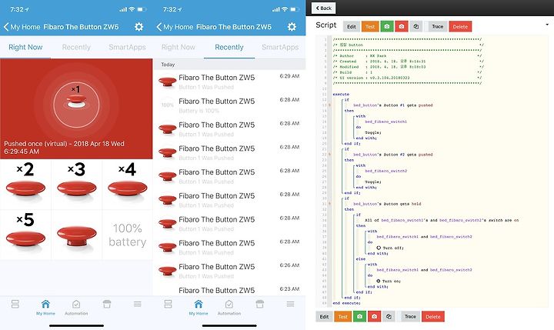Click the 'end execute;' line in script
Screen dimensions: 554x330
point(346,303)
